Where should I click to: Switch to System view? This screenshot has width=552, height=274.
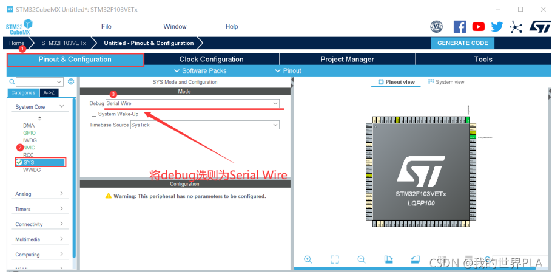pos(446,82)
